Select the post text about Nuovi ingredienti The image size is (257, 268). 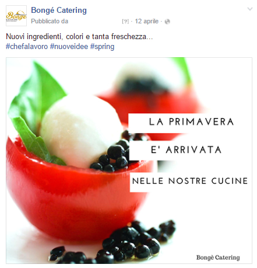coord(79,37)
